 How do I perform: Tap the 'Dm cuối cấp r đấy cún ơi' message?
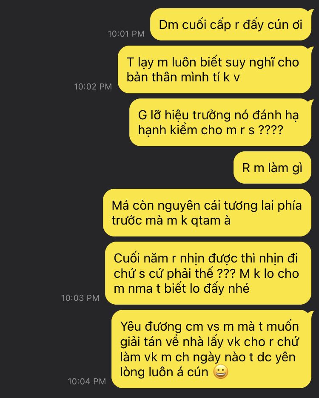tap(231, 24)
